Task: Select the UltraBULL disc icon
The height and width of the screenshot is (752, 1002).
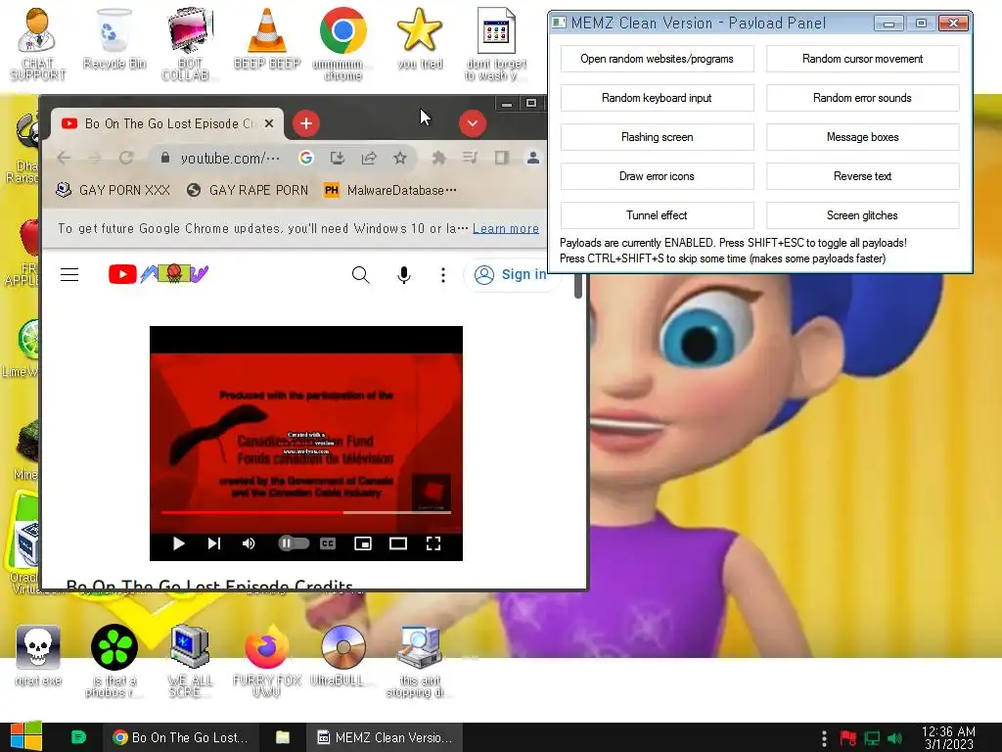Action: click(343, 655)
